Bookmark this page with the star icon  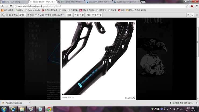click(187, 6)
